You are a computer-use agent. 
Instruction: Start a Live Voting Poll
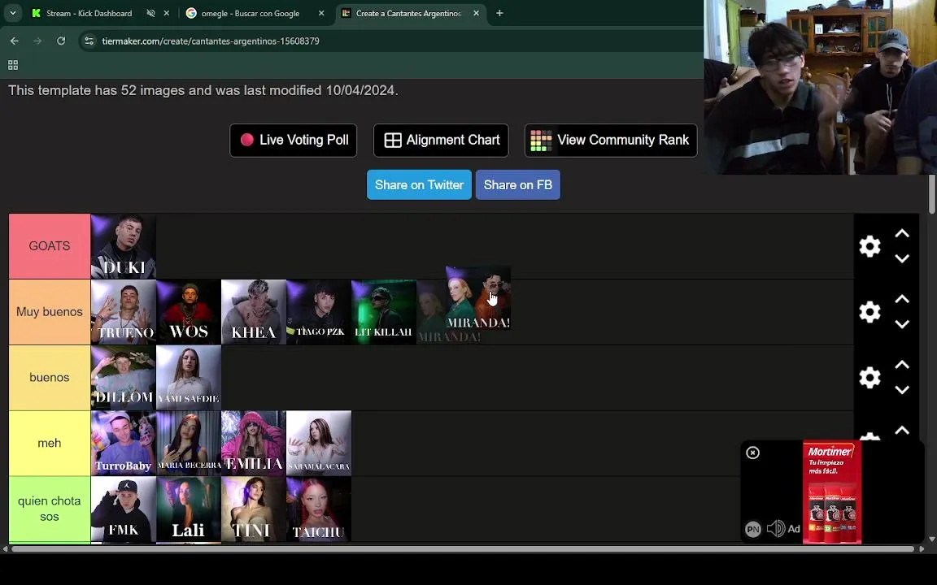coord(294,141)
